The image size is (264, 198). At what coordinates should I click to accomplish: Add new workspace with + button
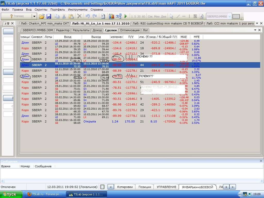point(226,187)
